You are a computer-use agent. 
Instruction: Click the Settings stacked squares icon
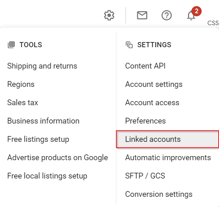[x=129, y=45]
